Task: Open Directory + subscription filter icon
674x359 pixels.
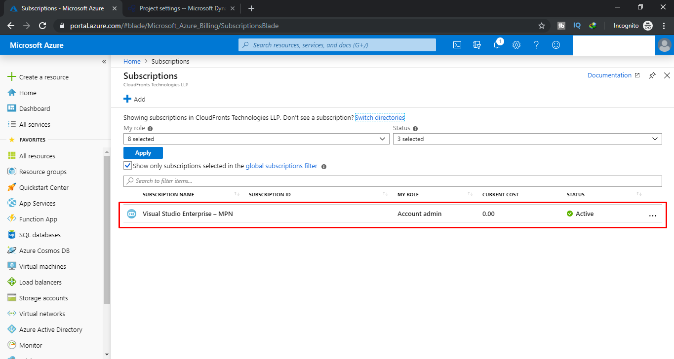Action: (477, 45)
